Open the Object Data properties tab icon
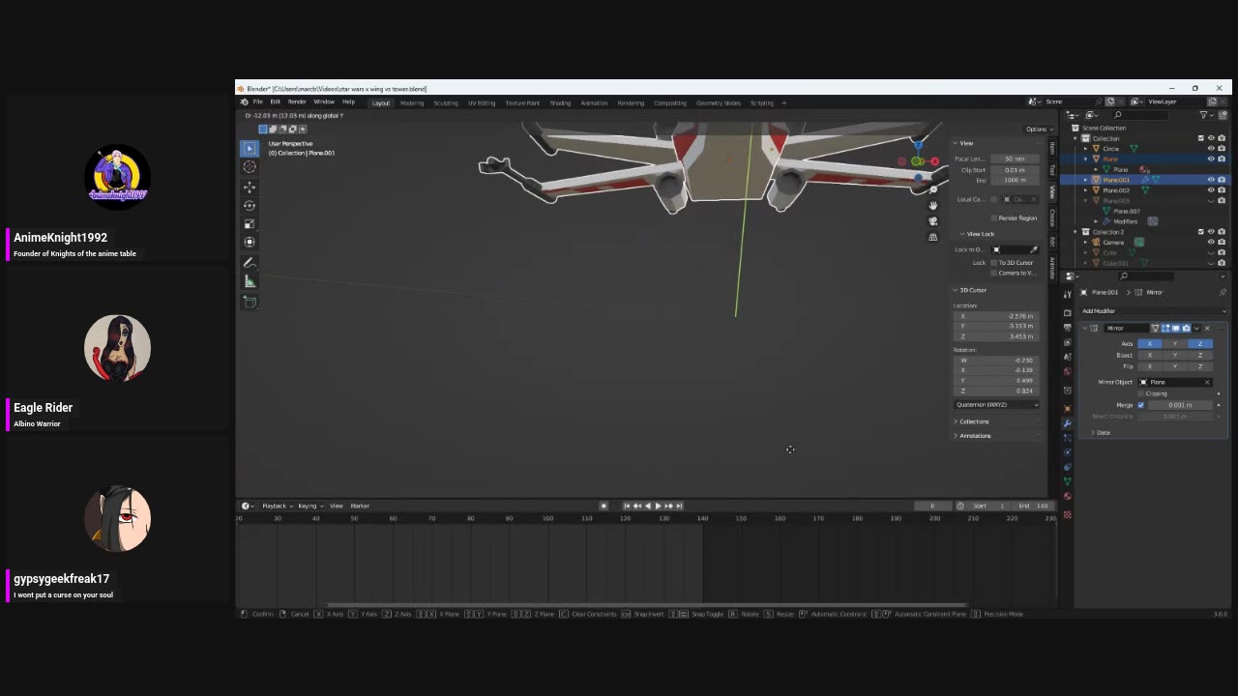The width and height of the screenshot is (1238, 696). point(1068,481)
